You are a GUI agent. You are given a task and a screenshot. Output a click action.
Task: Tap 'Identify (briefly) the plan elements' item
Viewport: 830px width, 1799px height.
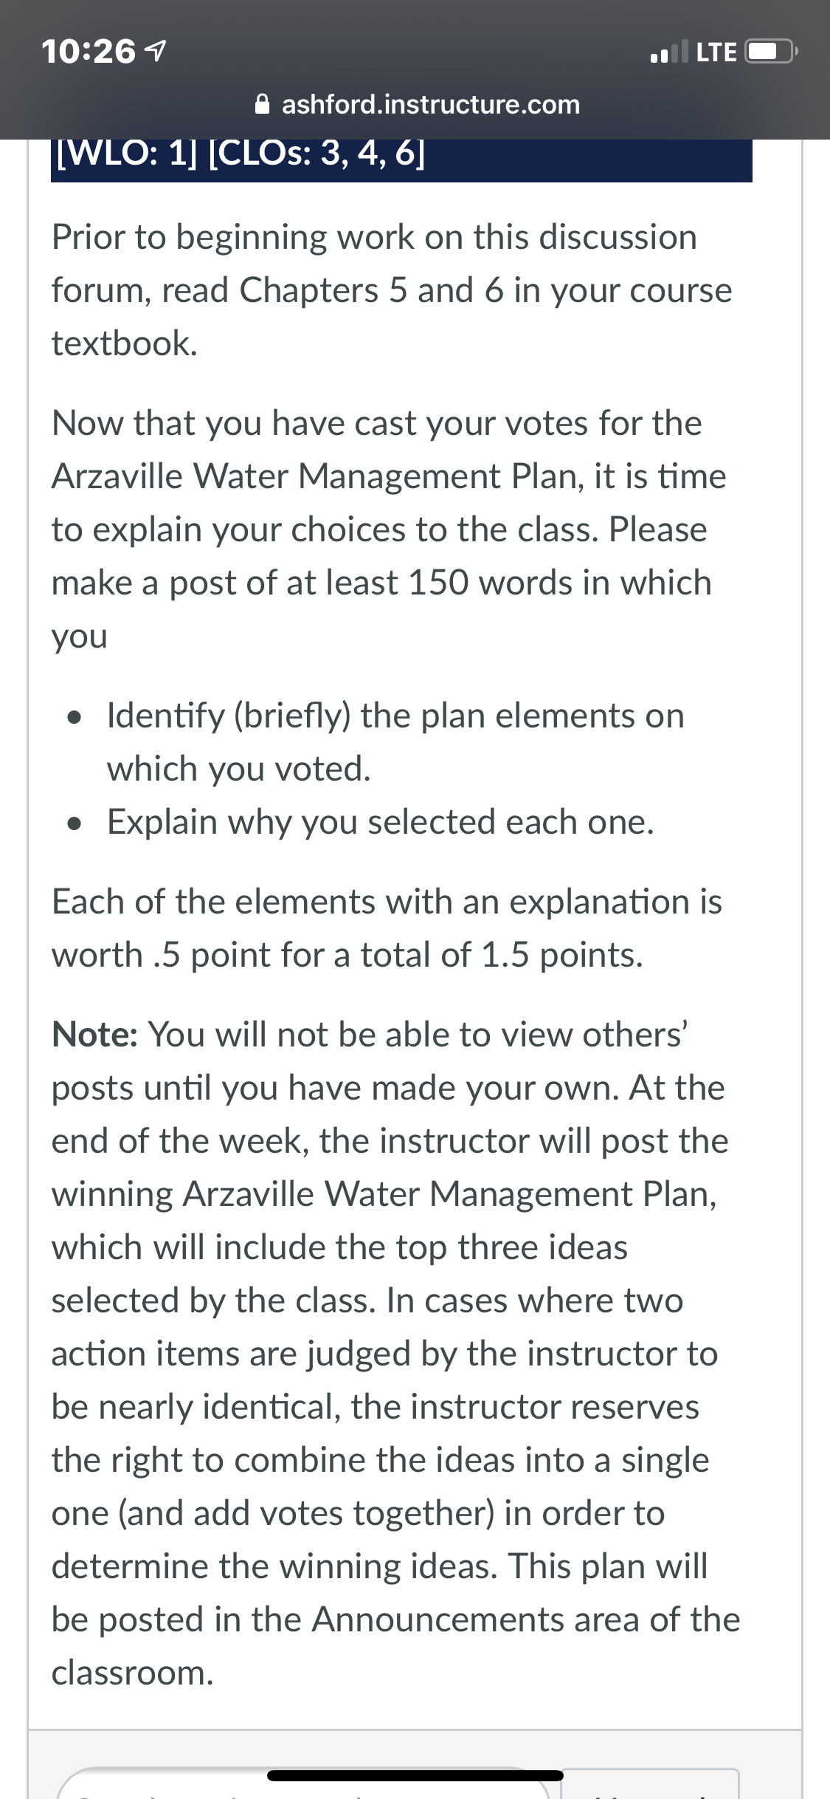395,742
